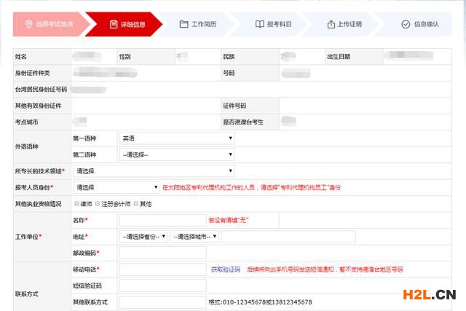This screenshot has width=466, height=311.
Task: Click the location pin icon in first step
Action: click(29, 24)
